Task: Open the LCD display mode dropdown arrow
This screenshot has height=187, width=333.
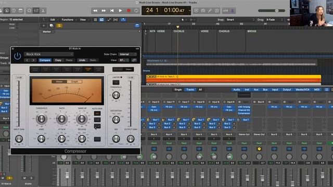Action: pos(189,10)
